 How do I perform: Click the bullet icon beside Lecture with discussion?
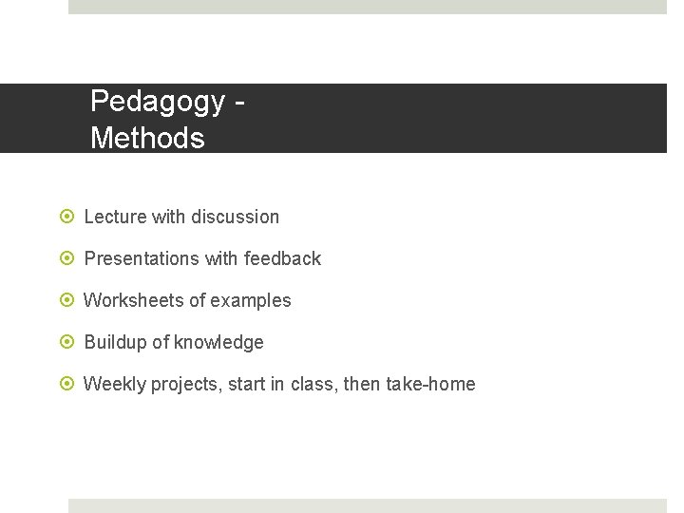click(66, 217)
